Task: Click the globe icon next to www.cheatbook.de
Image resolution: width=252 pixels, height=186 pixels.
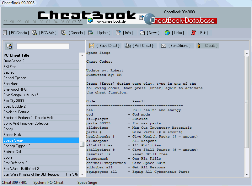Action: (90, 20)
